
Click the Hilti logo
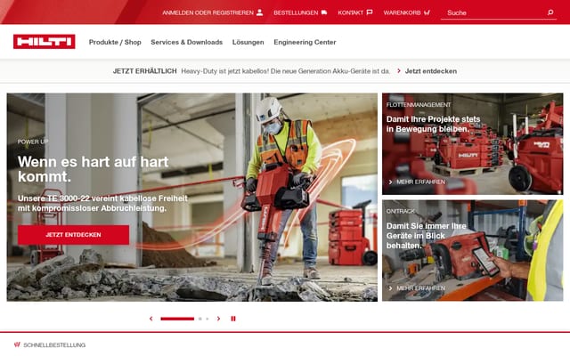click(44, 42)
